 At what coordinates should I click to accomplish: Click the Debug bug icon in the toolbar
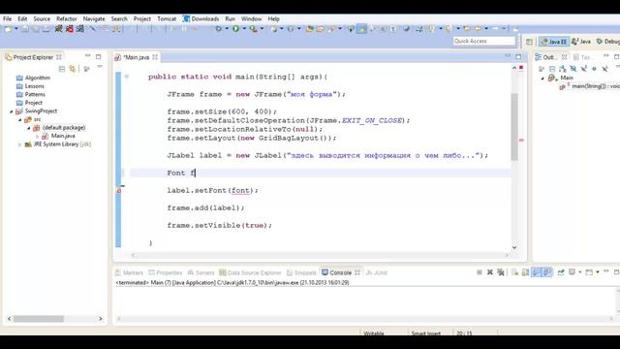coord(219,28)
